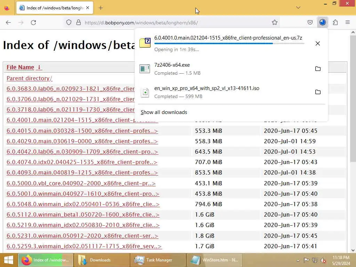
Task: Download the 6.0.4015.0.main build
Action: click(x=82, y=131)
